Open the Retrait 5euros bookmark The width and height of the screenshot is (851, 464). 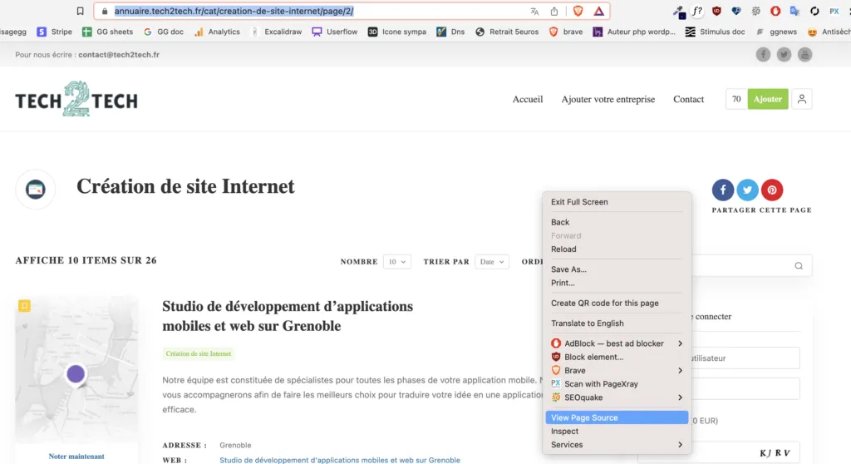507,32
